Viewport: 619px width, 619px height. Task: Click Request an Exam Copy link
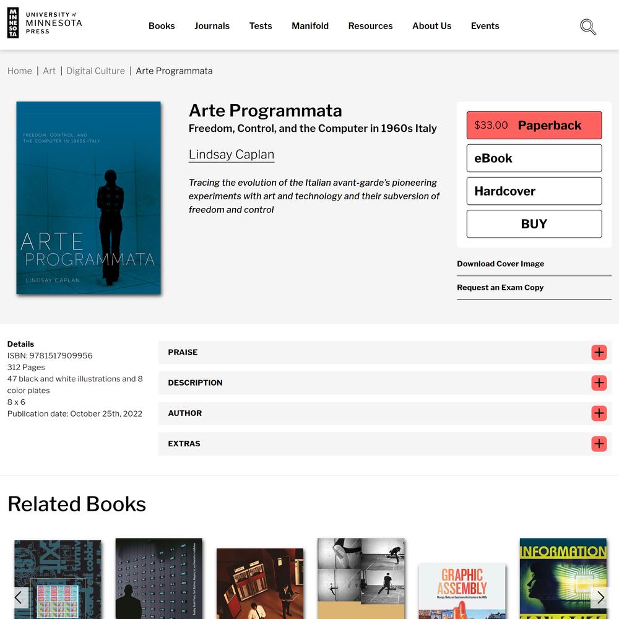(500, 287)
